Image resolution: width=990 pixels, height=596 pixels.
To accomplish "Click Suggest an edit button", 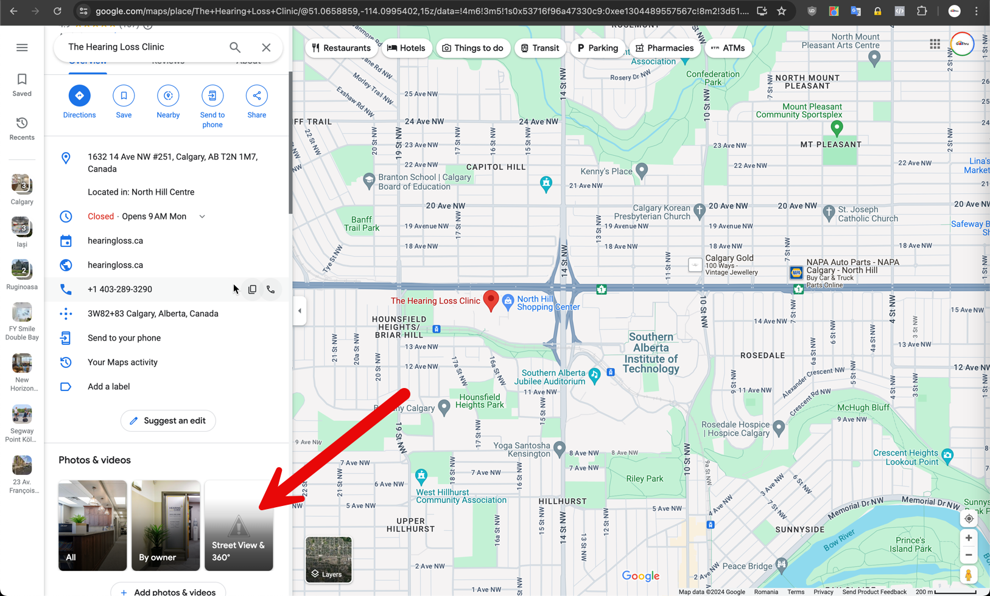I will pyautogui.click(x=168, y=421).
